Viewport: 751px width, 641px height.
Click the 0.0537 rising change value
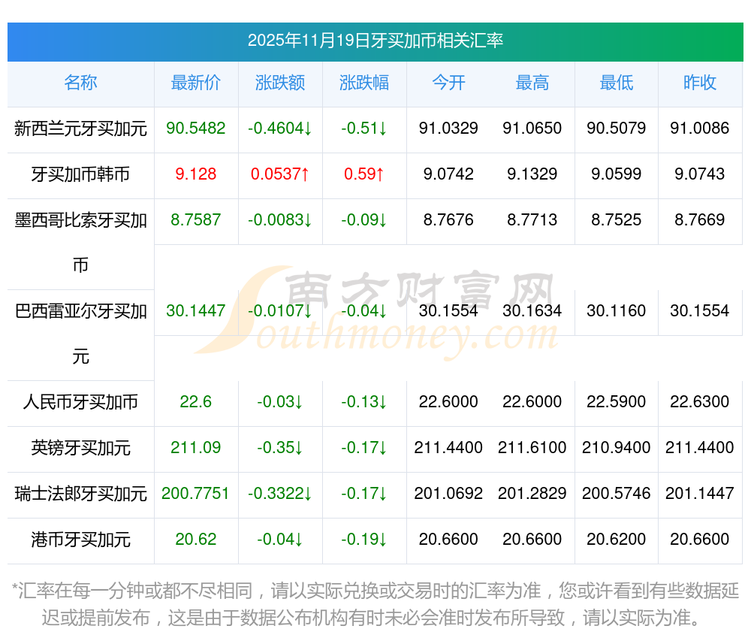pos(279,174)
